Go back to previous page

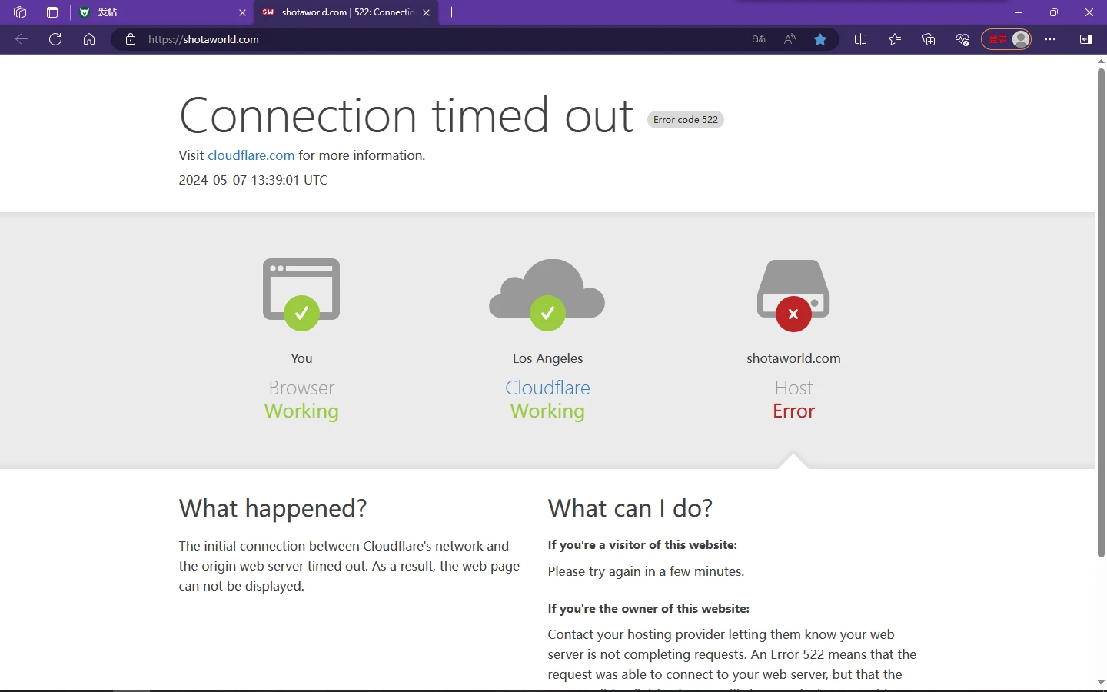(22, 39)
